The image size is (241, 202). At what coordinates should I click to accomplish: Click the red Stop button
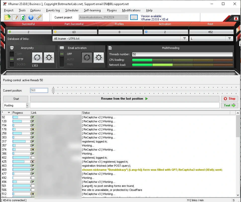(x=230, y=99)
